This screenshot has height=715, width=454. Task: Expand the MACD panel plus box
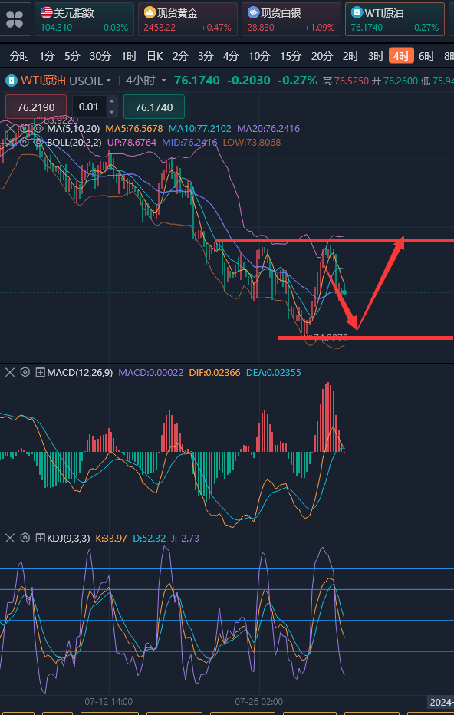[40, 373]
